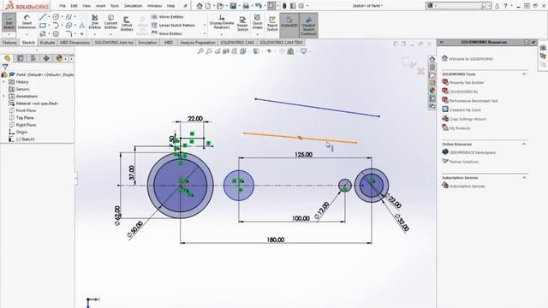The image size is (548, 308).
Task: Click the filter funnel icon in tree
Action: 5,67
